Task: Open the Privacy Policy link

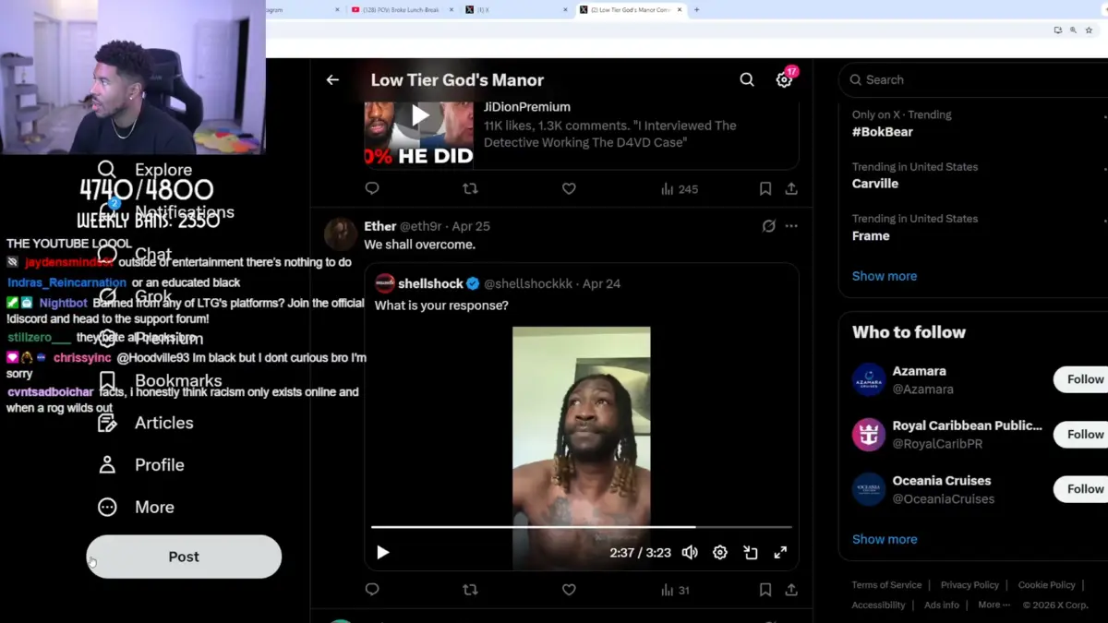Action: pos(969,585)
